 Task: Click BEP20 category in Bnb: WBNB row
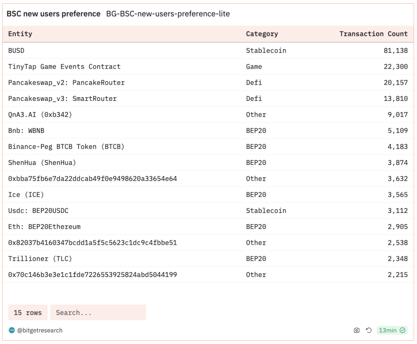pyautogui.click(x=256, y=131)
